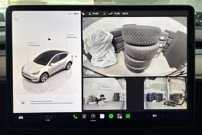Close the camera view with X
202x135 pixels.
84,20
